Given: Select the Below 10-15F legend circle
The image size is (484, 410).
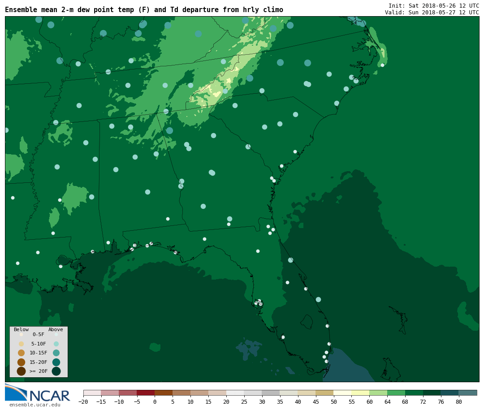Looking at the screenshot, I should click(x=22, y=353).
